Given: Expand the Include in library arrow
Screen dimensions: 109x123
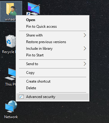Looking at the screenshot, I should pyautogui.click(x=85, y=49).
